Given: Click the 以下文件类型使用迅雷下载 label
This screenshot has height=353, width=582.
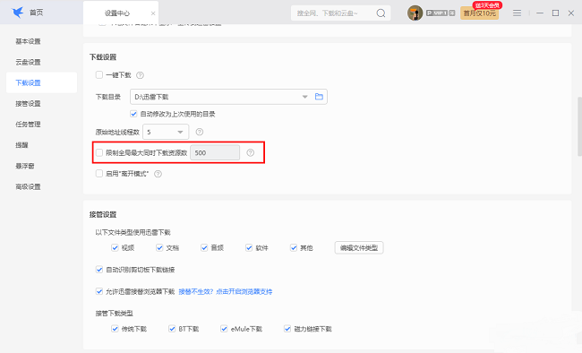Looking at the screenshot, I should click(x=133, y=233).
